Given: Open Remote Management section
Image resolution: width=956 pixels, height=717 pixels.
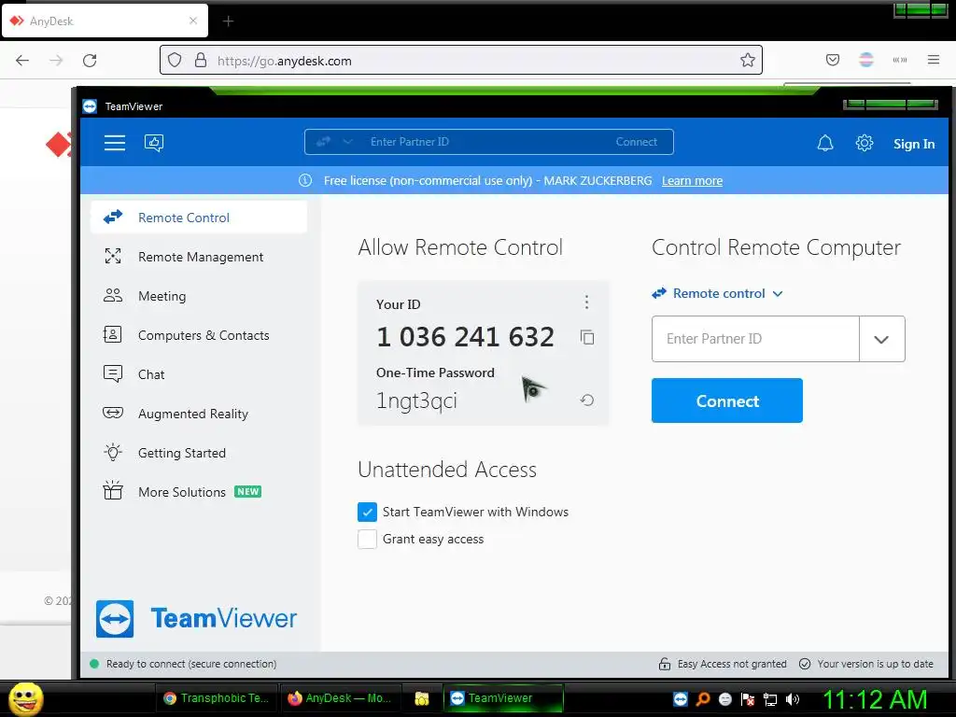Looking at the screenshot, I should (x=199, y=257).
